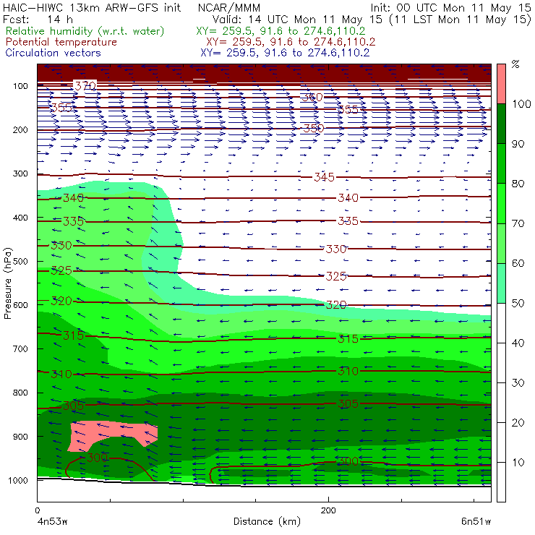Click the '360' potential temperature contour label
This screenshot has height=535, width=535.
click(x=312, y=98)
